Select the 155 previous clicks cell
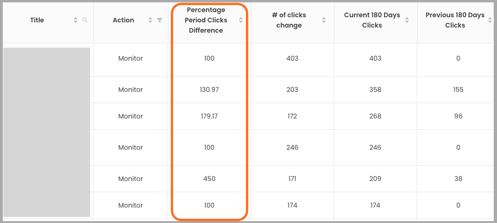The width and height of the screenshot is (497, 223). tap(458, 90)
